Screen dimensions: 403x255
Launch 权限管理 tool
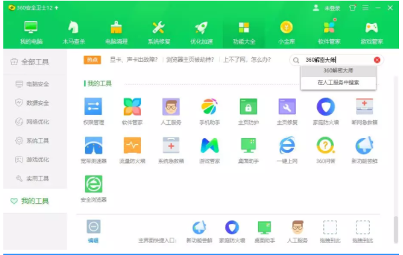(93, 111)
